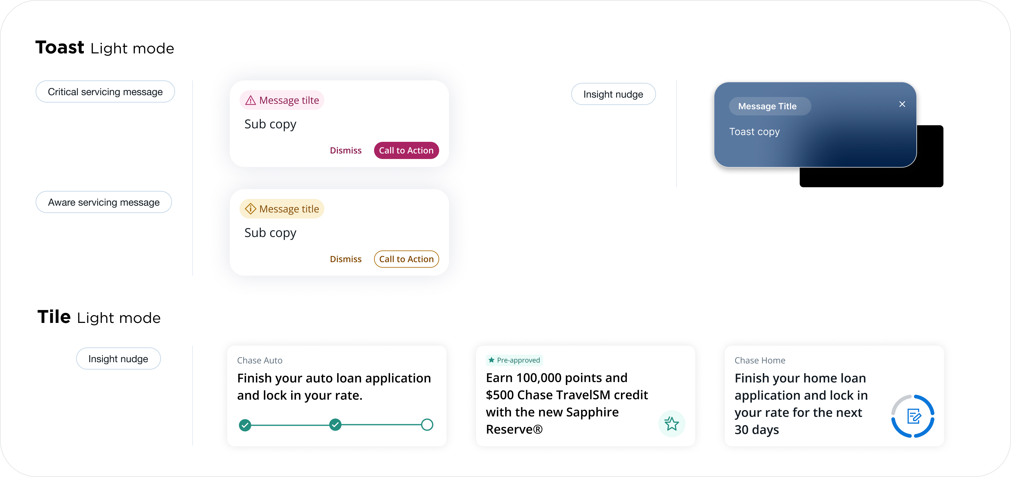Viewport: 1011px width, 477px height.
Task: Close the blue Insight nudge toast
Action: [902, 104]
